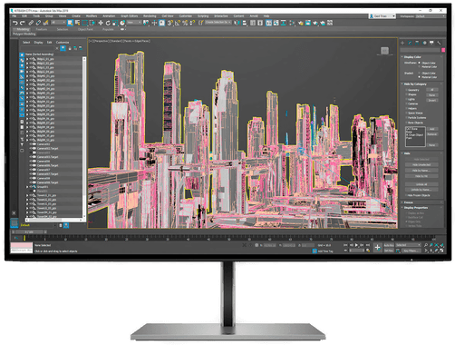The image size is (455, 345).
Task: Open the selection filter All dropdown
Action: (58, 23)
